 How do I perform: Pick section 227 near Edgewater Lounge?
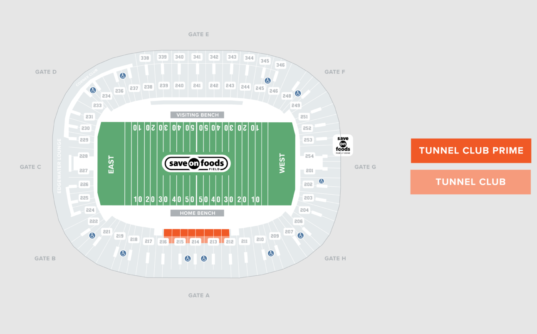point(84,171)
